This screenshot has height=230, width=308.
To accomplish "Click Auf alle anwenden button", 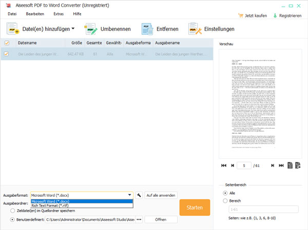I will tap(161, 195).
